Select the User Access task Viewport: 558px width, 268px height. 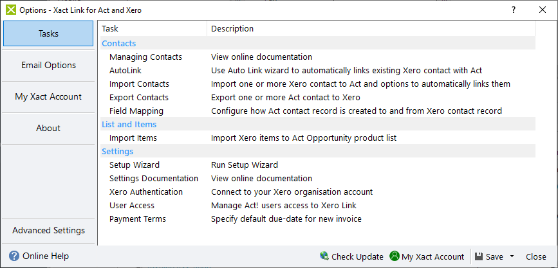pos(132,206)
